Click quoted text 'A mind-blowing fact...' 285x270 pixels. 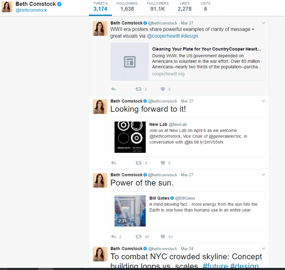(203, 207)
